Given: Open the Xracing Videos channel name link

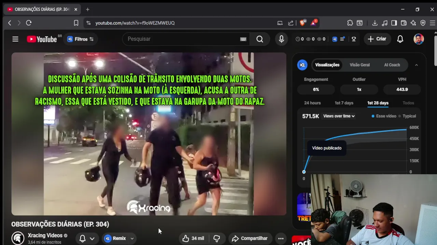Looking at the screenshot, I should 45,235.
